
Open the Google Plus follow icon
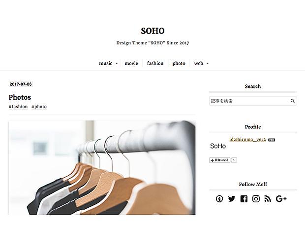[x=281, y=199]
